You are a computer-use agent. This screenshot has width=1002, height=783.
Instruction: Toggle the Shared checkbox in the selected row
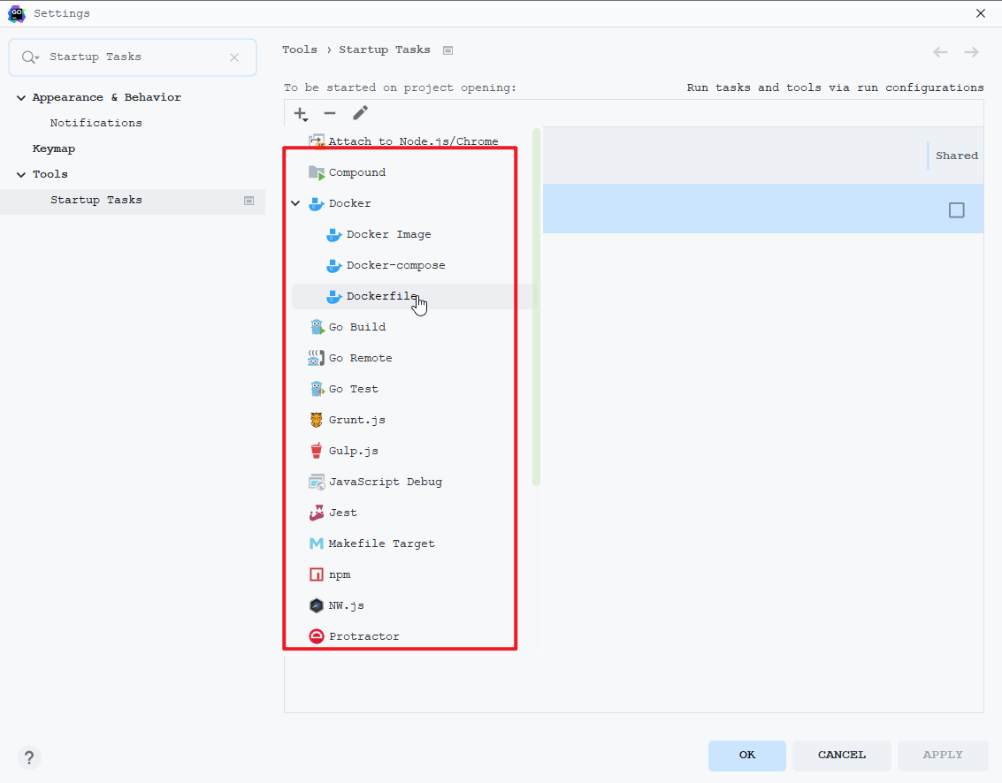click(x=957, y=210)
